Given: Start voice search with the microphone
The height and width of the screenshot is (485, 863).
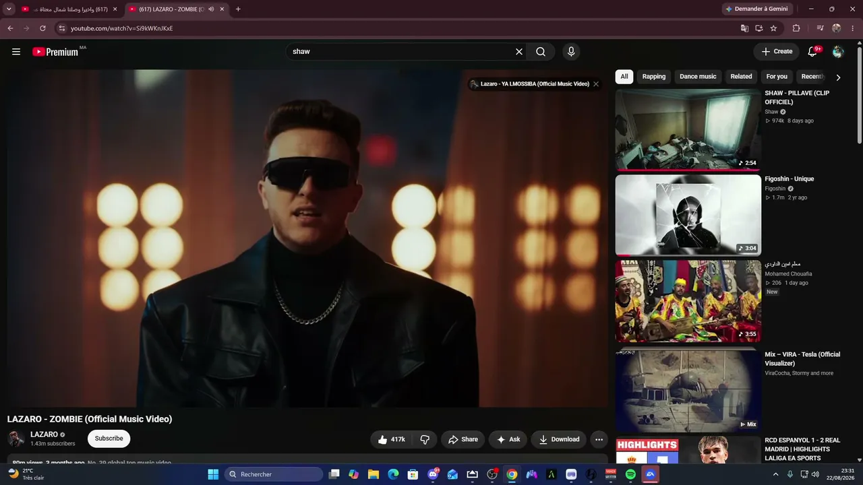Looking at the screenshot, I should point(571,52).
